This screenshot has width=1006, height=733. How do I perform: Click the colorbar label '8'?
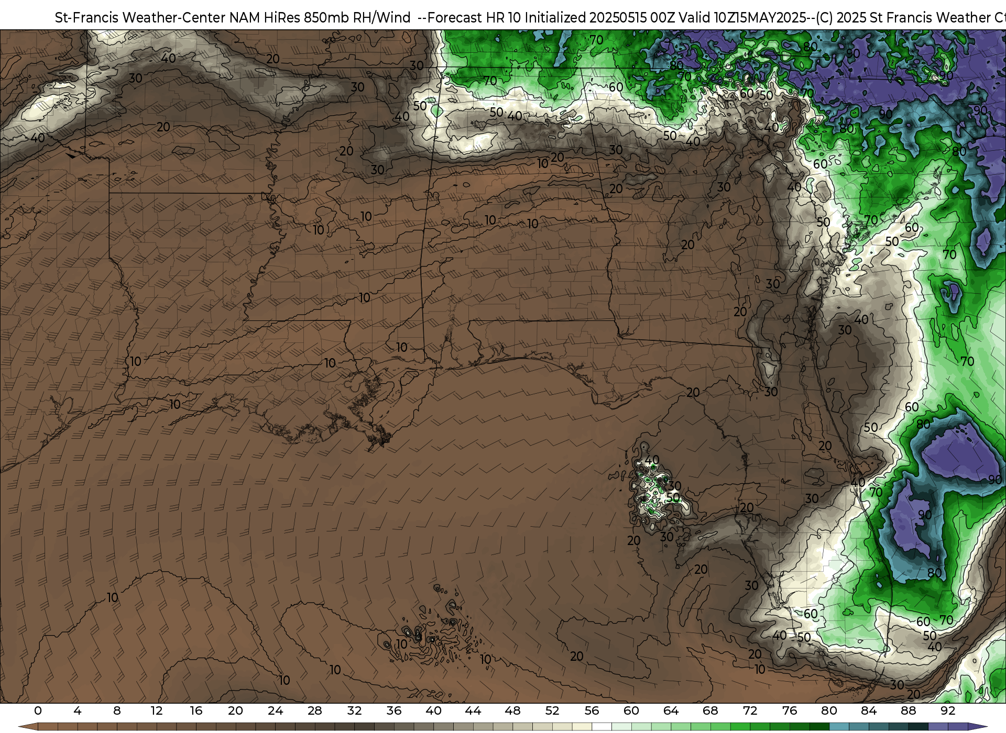117,710
